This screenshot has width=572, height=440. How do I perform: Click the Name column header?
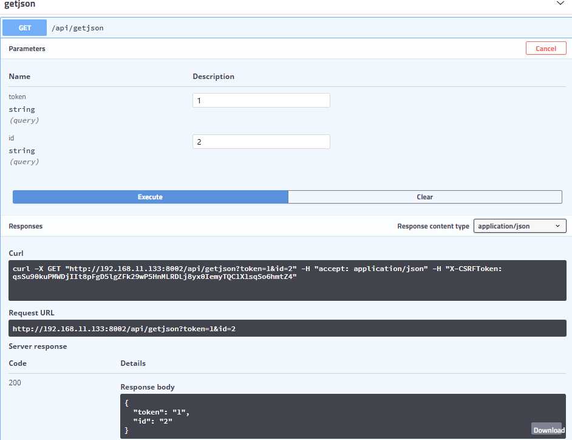(19, 77)
